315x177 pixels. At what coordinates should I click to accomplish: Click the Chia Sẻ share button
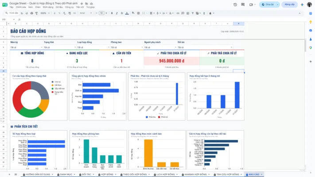click(x=268, y=4)
